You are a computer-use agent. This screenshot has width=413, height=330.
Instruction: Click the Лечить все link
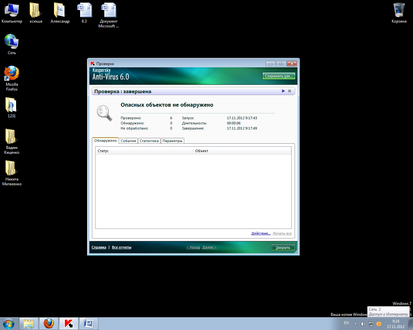pyautogui.click(x=282, y=233)
